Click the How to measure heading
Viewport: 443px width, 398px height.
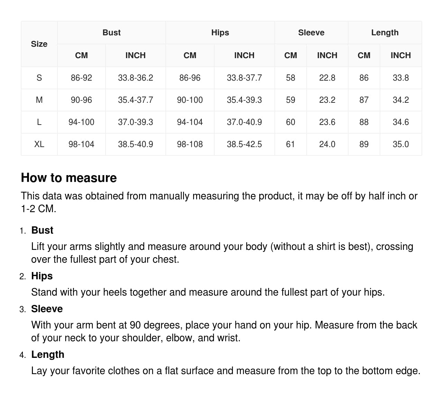[69, 178]
